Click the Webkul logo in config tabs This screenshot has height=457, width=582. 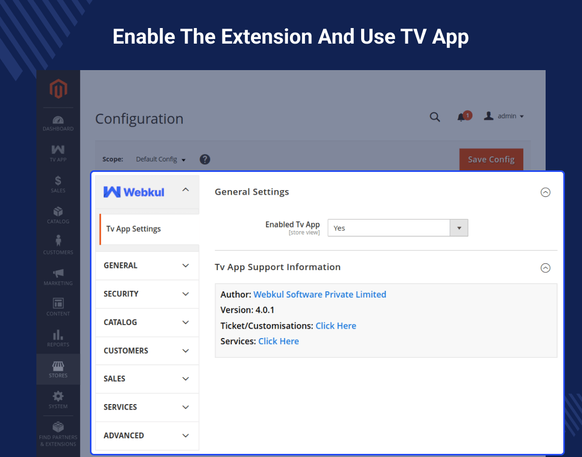134,192
